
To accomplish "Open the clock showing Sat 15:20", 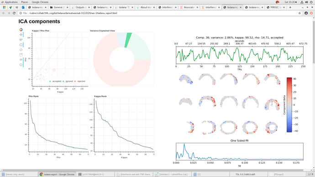I will click(291, 2).
